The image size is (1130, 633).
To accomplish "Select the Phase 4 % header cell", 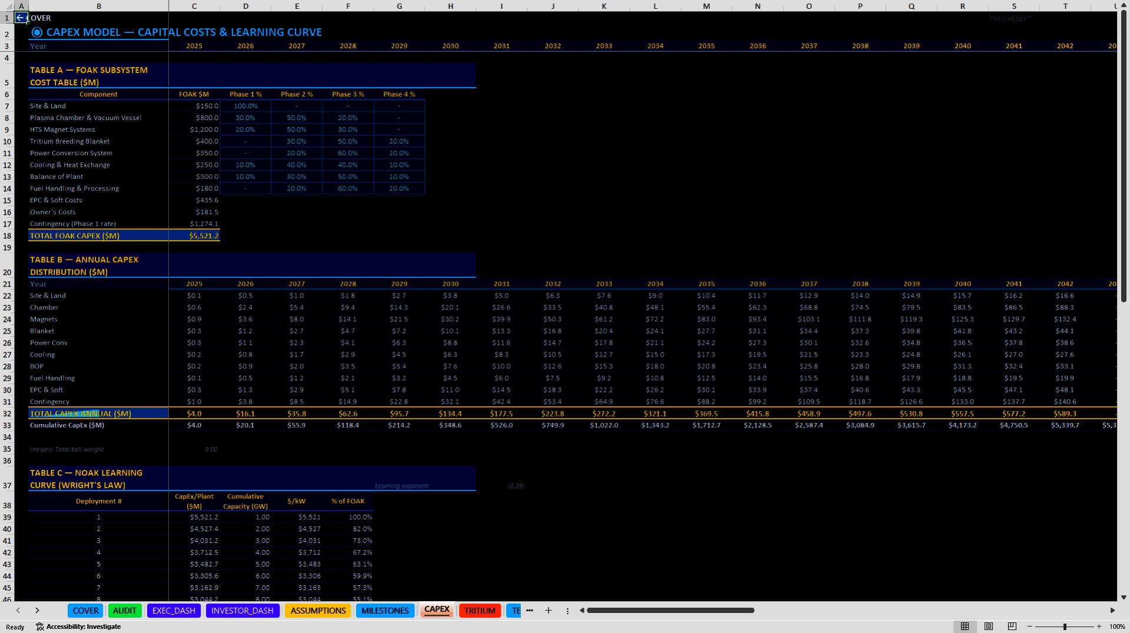I will (399, 94).
